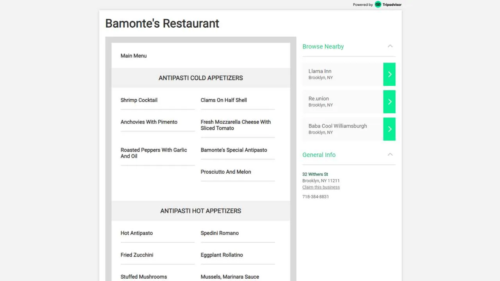Select Fried Zucchini menu item
This screenshot has height=281, width=500.
[137, 255]
